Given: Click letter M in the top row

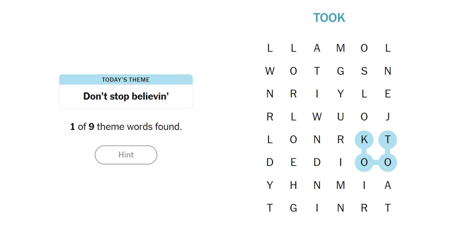Looking at the screenshot, I should coord(340,48).
